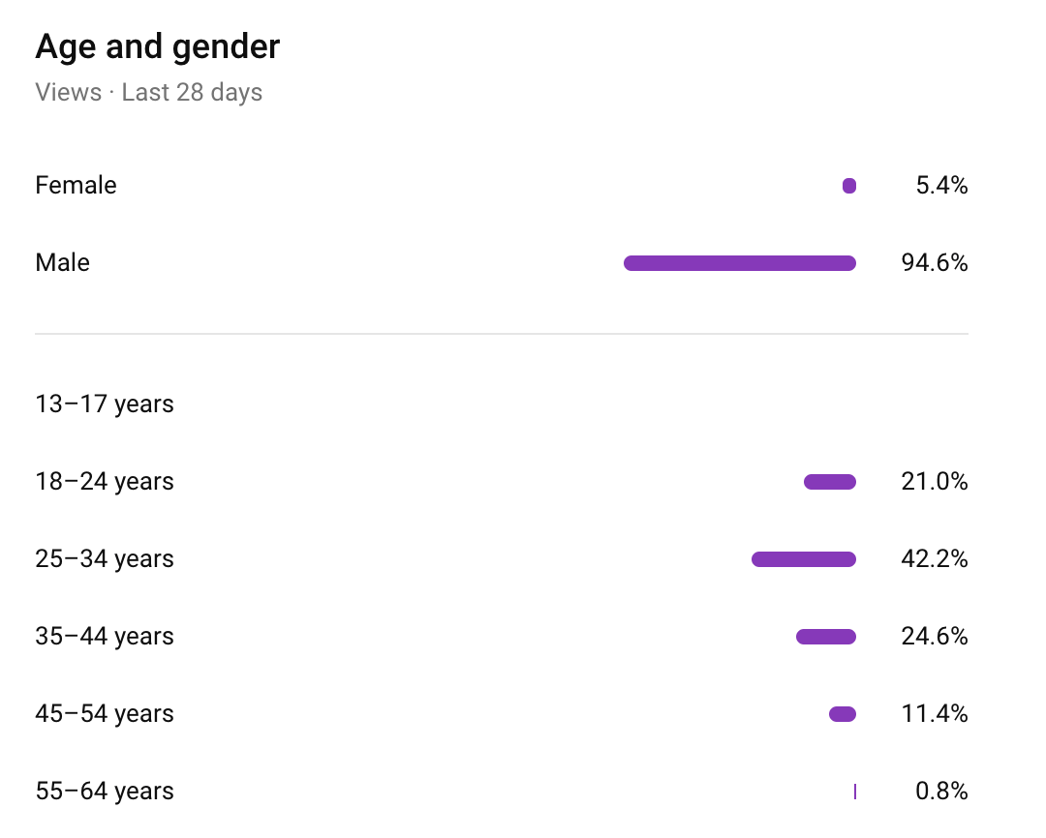Select the 18–24 years label
Screen dimensions: 1046x838
105,481
